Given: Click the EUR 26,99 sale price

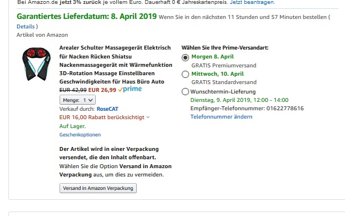Looking at the screenshot, I should click(x=102, y=90).
